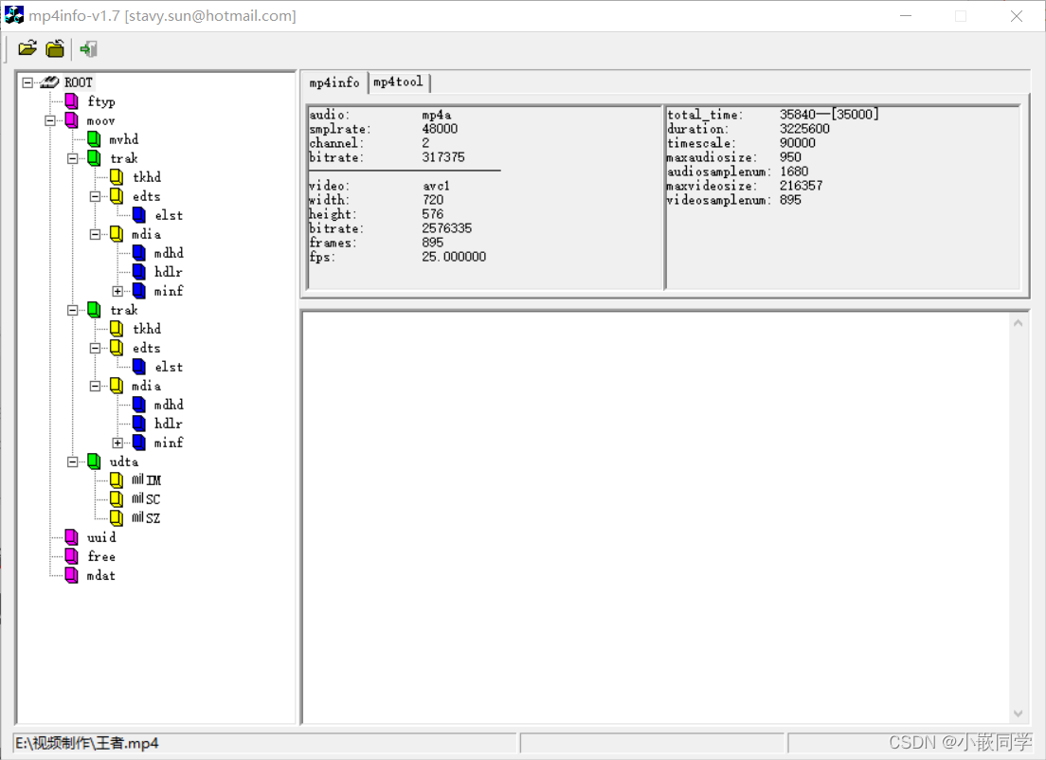
Task: Click the green udta box icon
Action: [x=94, y=461]
